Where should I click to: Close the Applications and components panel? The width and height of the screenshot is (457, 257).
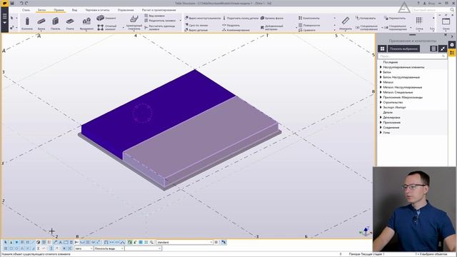(x=446, y=35)
